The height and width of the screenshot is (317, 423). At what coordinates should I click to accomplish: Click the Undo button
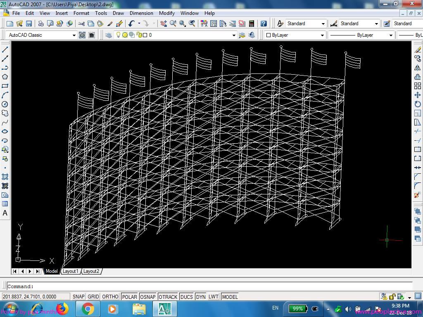(131, 24)
